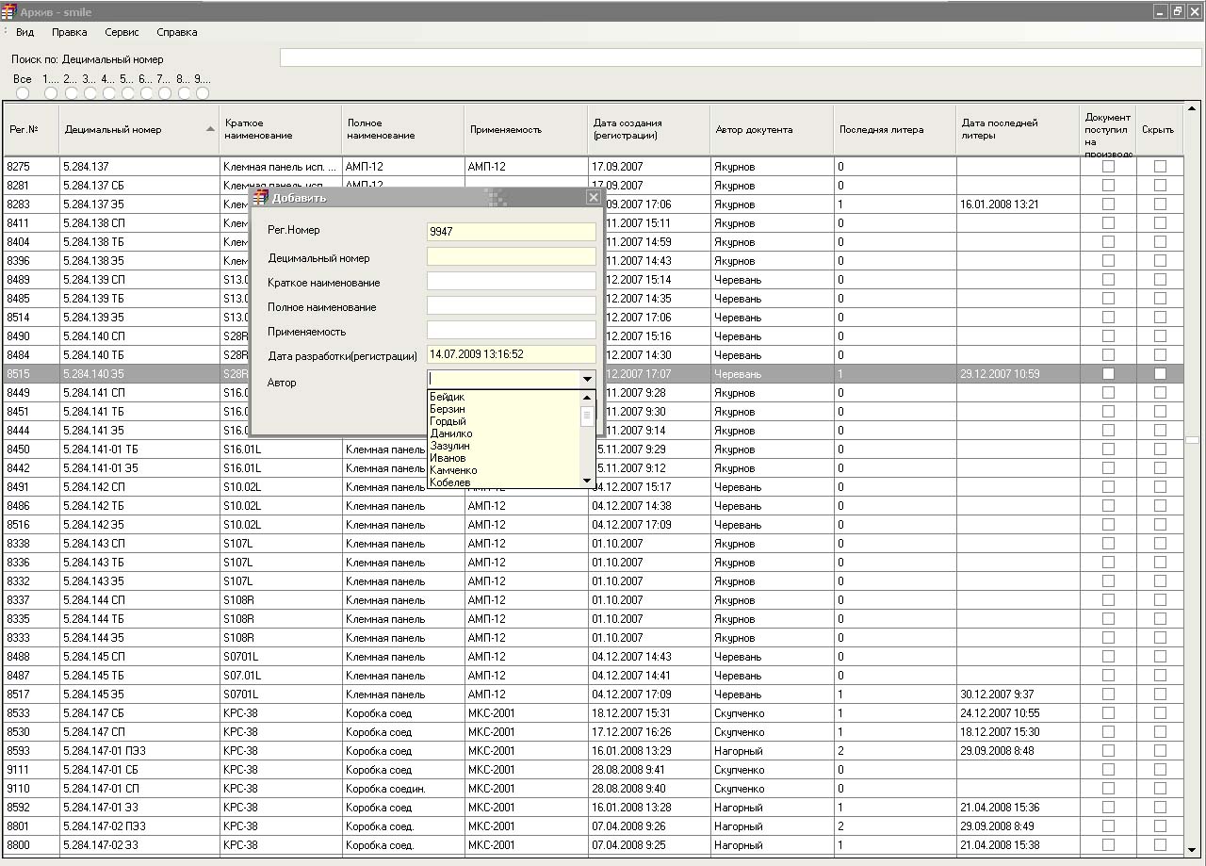Sort by Автор документа column header

tap(754, 130)
